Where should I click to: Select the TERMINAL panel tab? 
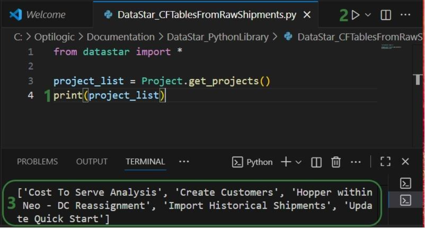[x=145, y=162]
